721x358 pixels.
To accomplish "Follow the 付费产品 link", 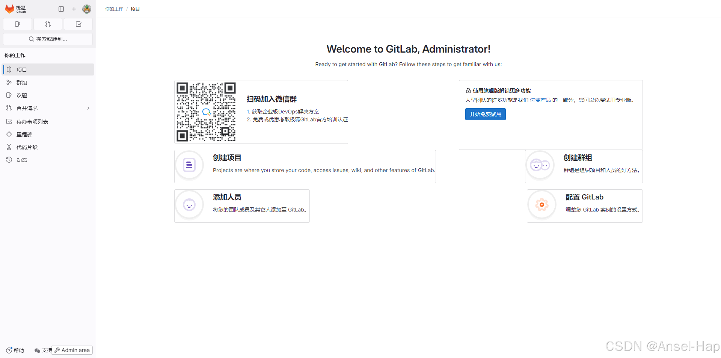I will point(540,100).
